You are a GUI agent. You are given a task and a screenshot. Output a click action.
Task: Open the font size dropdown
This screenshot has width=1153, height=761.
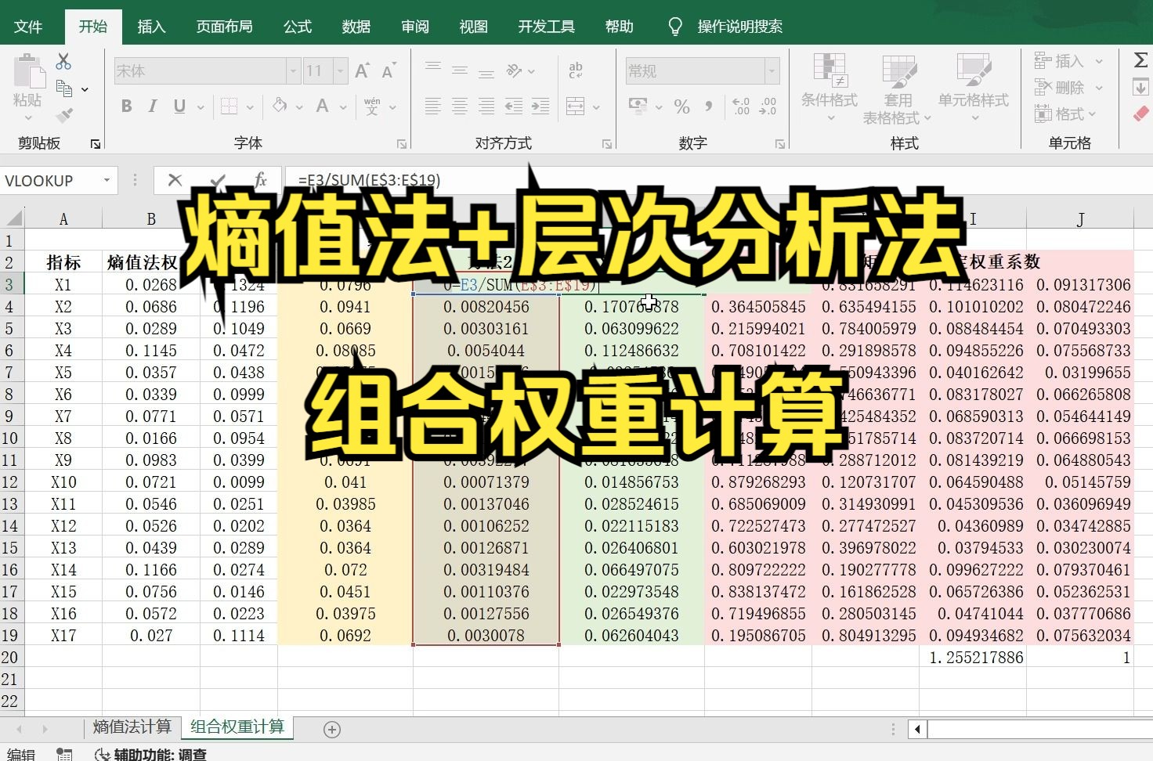point(340,71)
